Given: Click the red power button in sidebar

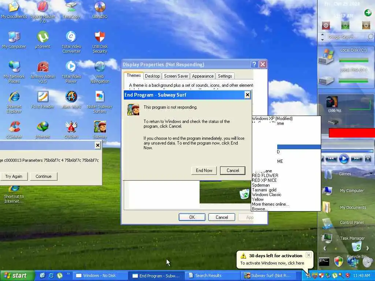Looking at the screenshot, I should [x=326, y=25].
